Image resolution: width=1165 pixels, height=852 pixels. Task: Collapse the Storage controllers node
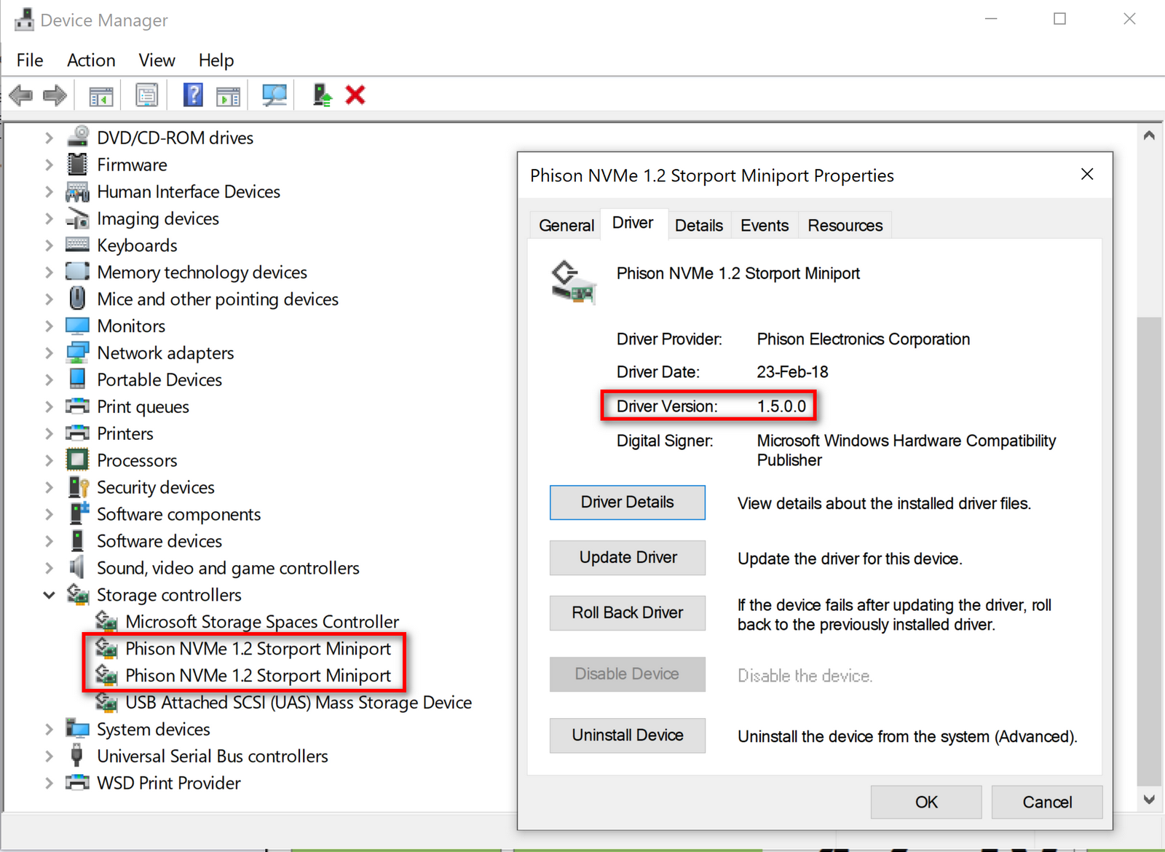coord(49,595)
